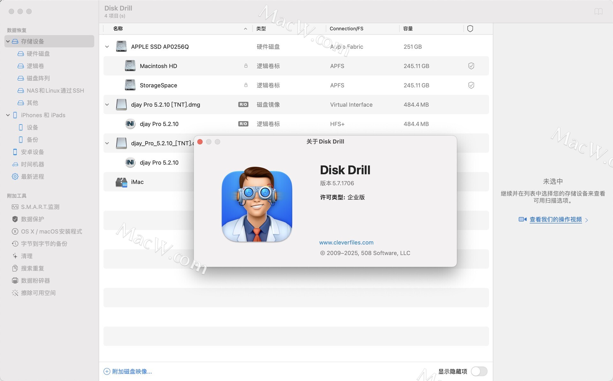
Task: Click the Virtual Interface cell
Action: point(351,105)
